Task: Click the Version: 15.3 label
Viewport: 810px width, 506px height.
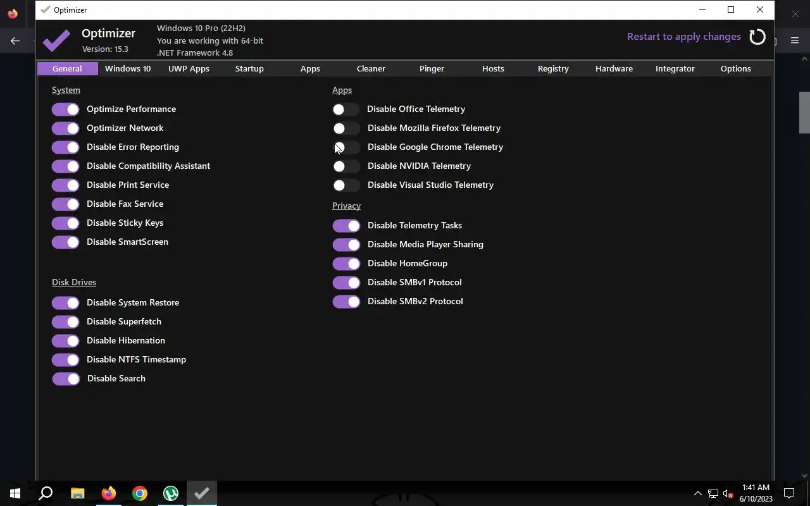Action: pyautogui.click(x=105, y=49)
